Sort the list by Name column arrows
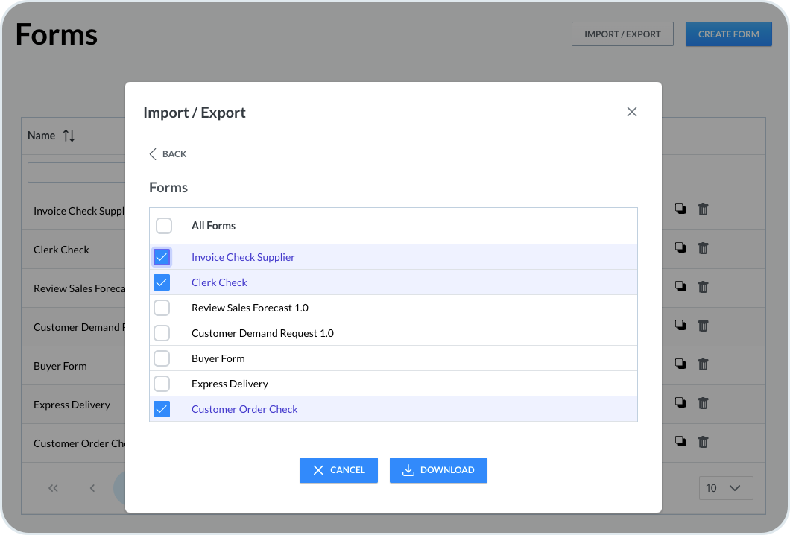Image resolution: width=790 pixels, height=535 pixels. coord(69,136)
